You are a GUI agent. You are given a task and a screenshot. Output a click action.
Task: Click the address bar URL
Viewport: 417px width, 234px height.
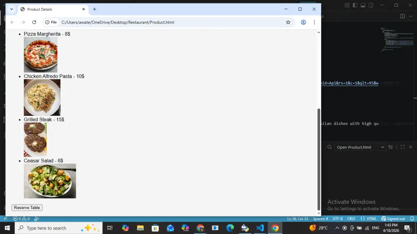point(118,22)
